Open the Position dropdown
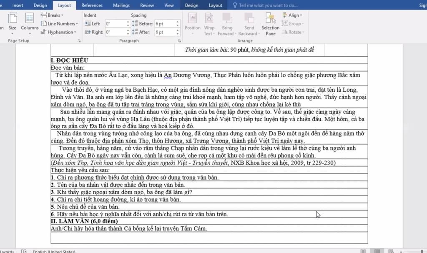Image resolution: width=427 pixels, height=253 pixels. tap(193, 24)
